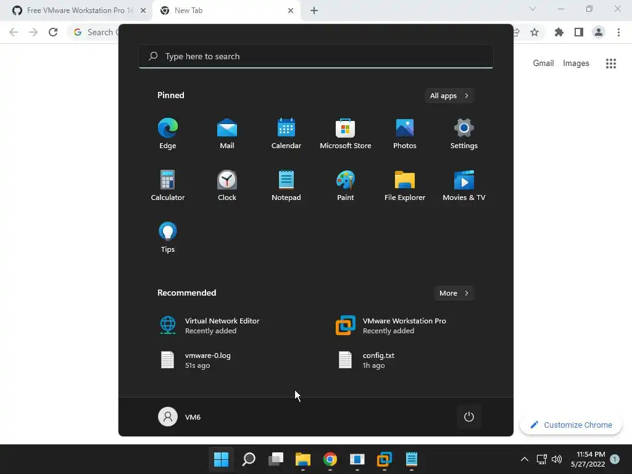Select the New Tab browser tab
Image resolution: width=632 pixels, height=474 pixels.
(x=226, y=10)
